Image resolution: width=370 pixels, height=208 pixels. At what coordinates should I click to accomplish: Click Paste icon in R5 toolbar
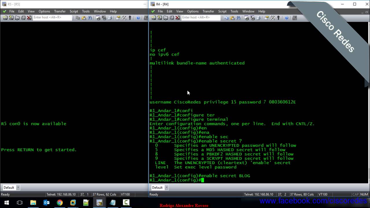coord(84,18)
